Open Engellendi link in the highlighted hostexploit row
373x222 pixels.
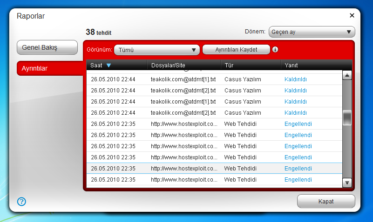click(298, 169)
